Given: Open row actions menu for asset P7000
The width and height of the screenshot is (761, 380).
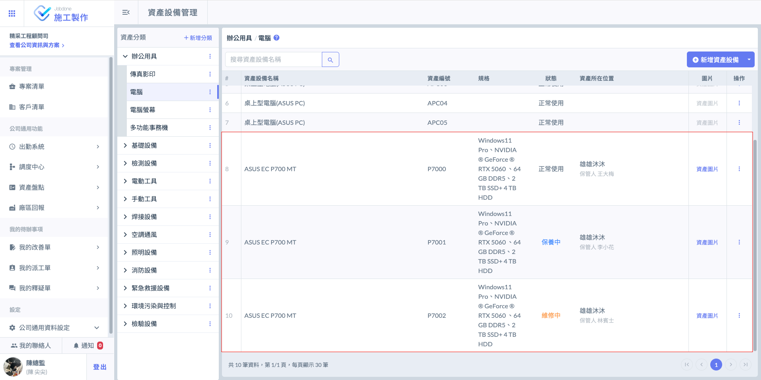Looking at the screenshot, I should coord(739,169).
